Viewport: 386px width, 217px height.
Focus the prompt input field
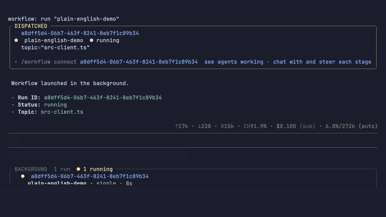193,141
